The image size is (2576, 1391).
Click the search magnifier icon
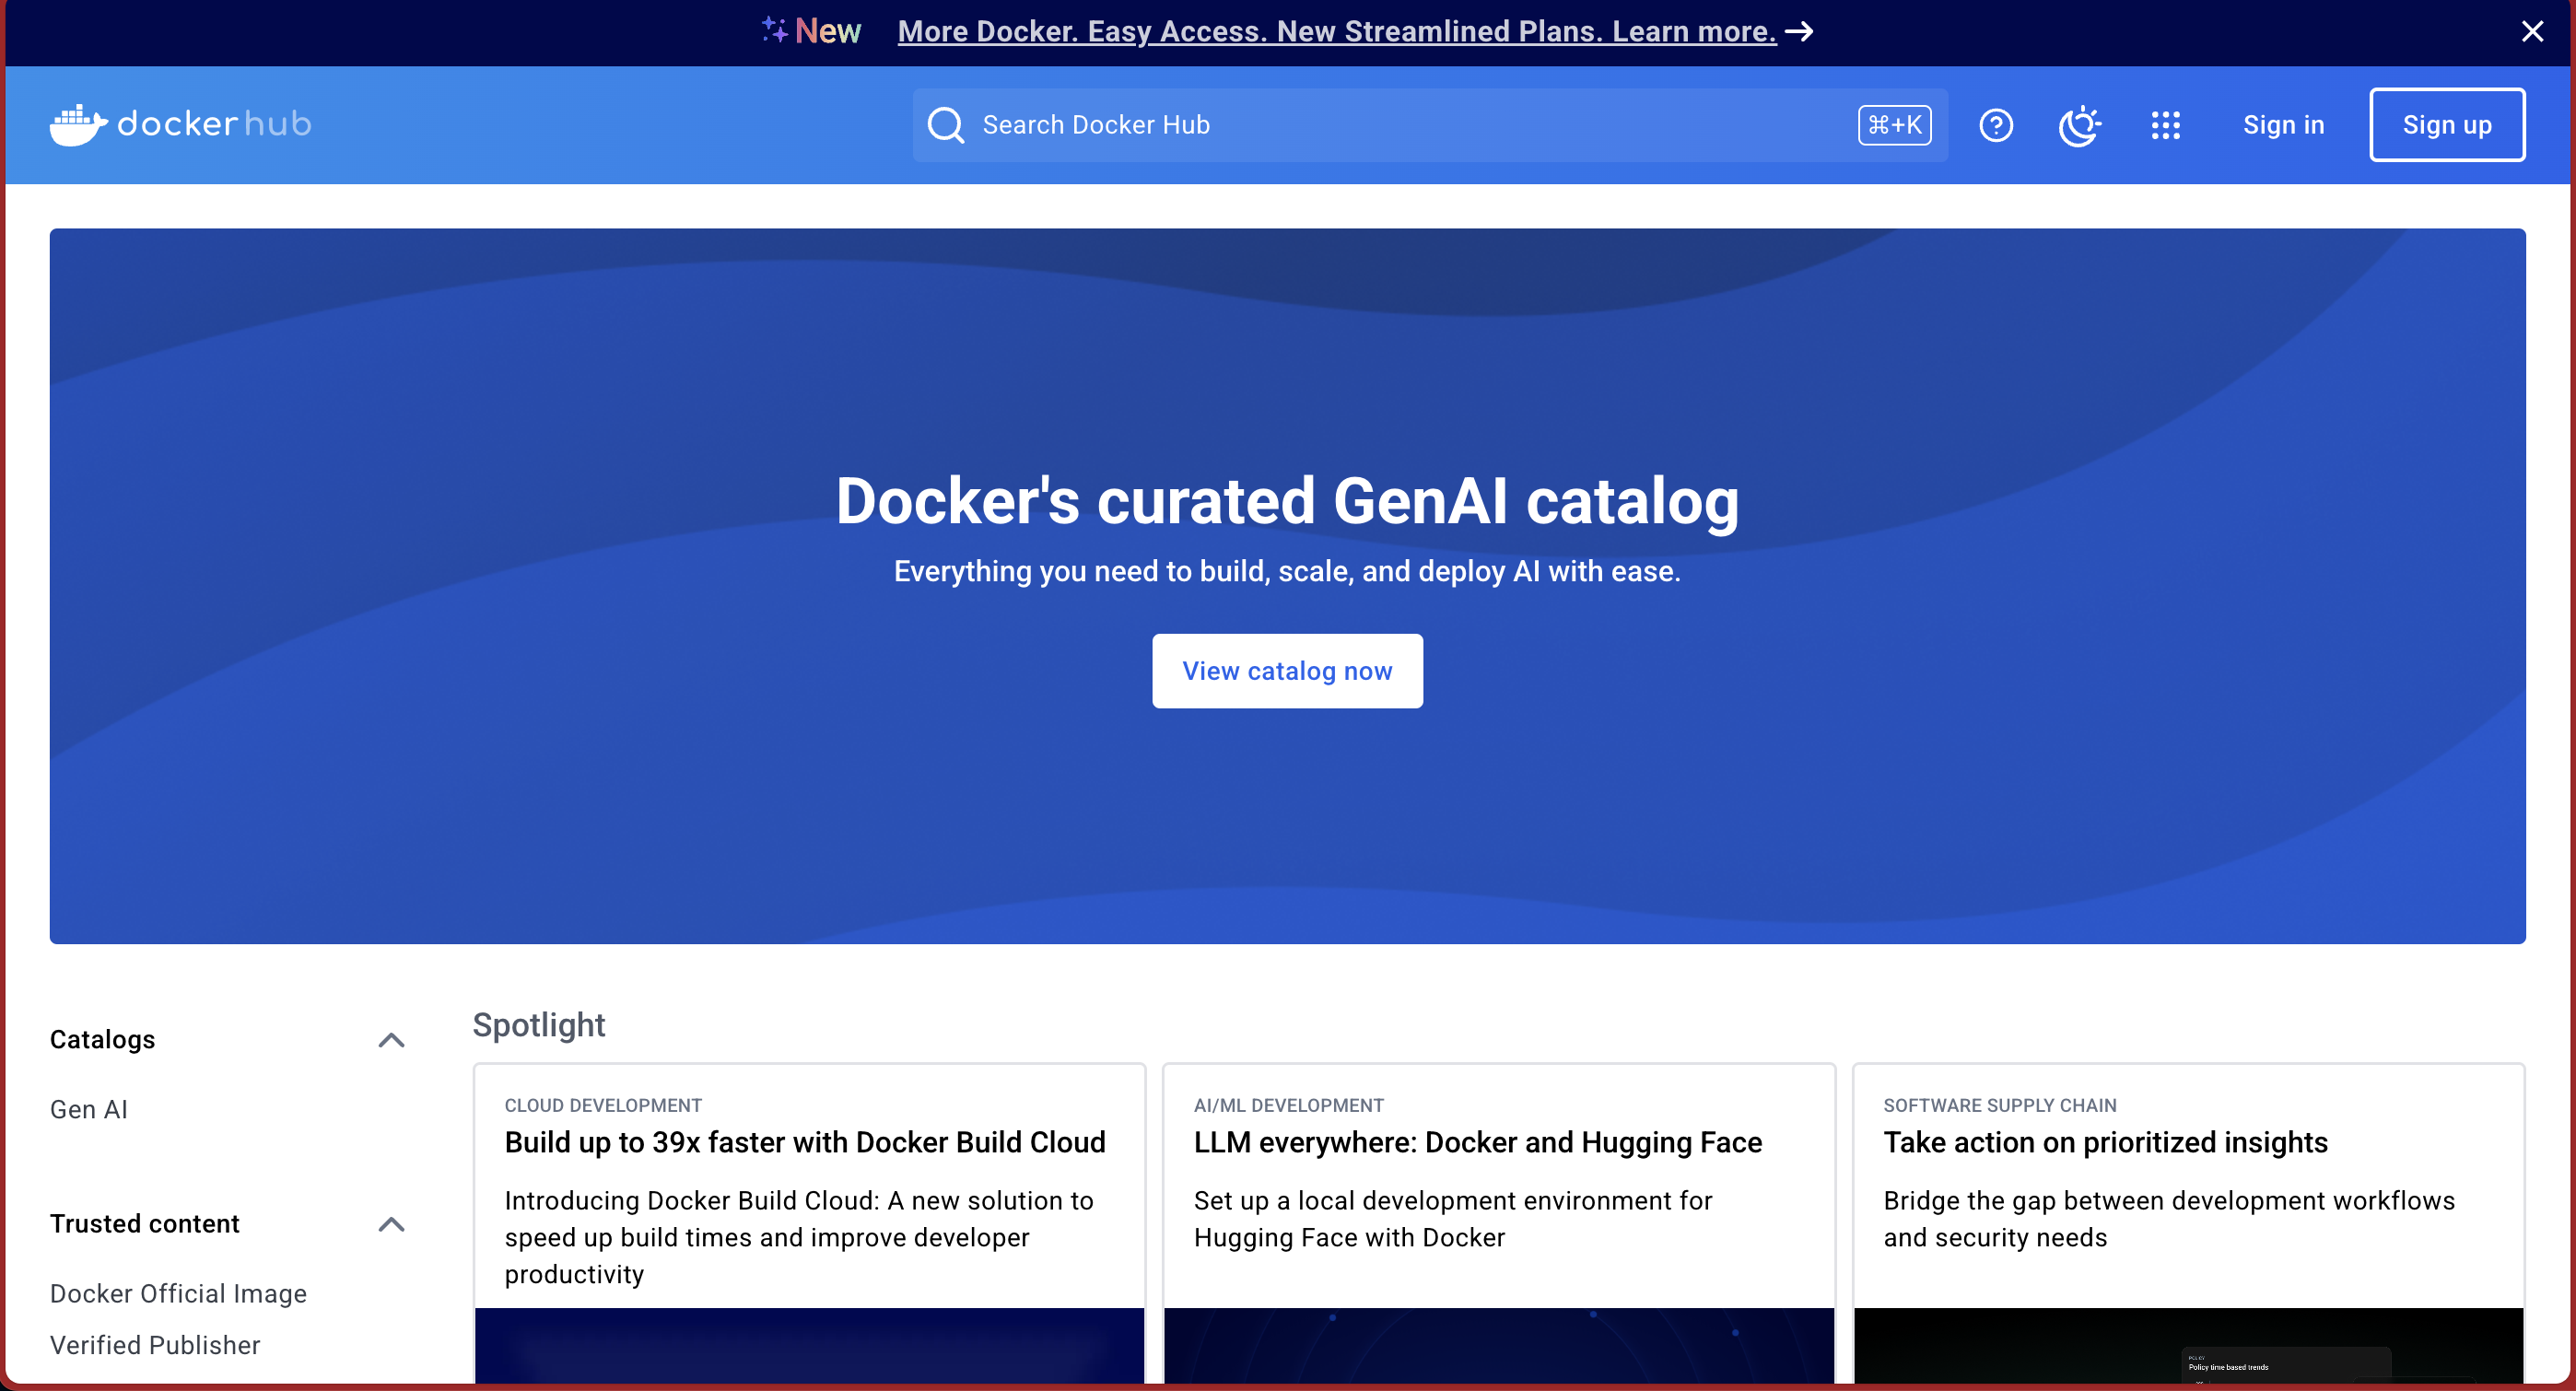945,125
